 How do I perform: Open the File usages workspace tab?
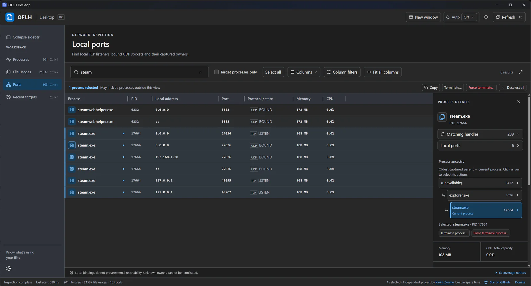33,72
